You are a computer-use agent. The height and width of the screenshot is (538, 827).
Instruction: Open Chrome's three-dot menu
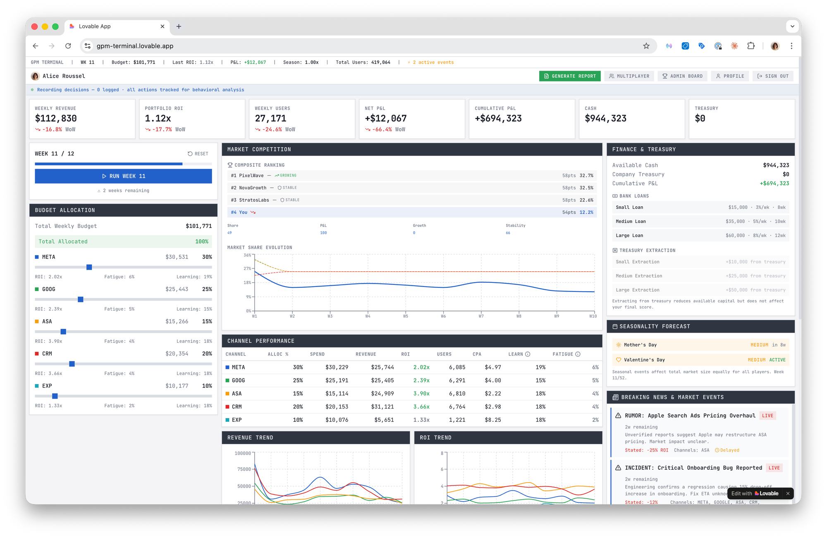[x=791, y=46]
